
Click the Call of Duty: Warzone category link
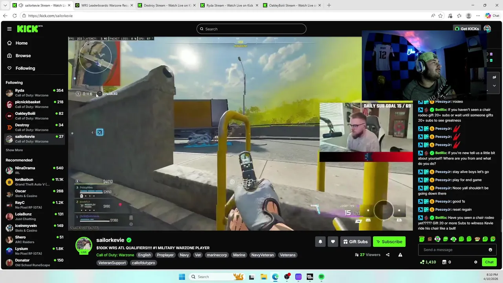point(115,255)
